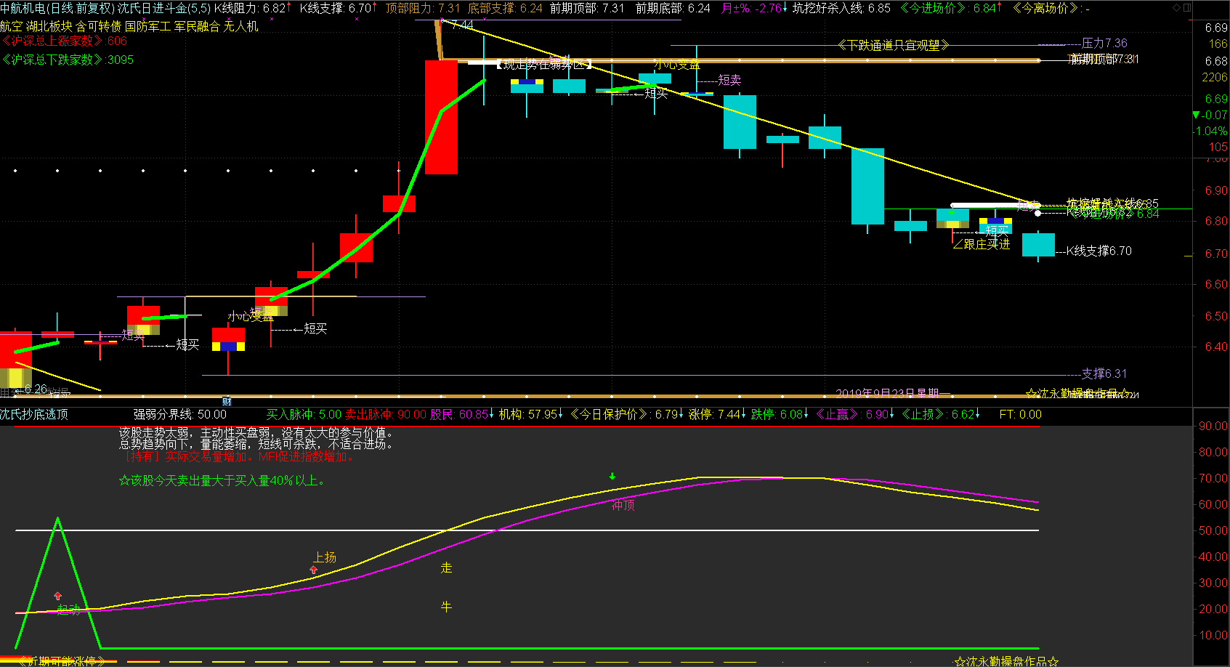Click the 6.90 price axis label
Viewport: 1230px width, 667px height.
1216,190
